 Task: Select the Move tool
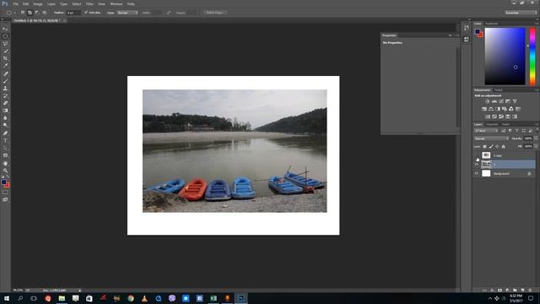(x=5, y=29)
